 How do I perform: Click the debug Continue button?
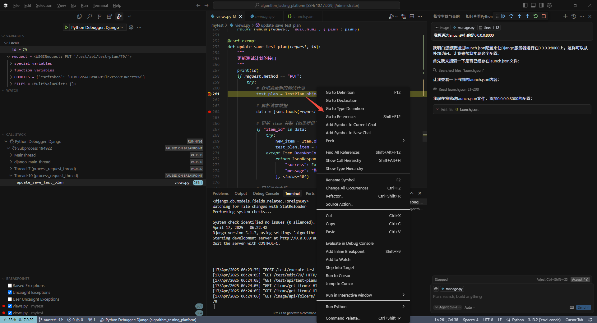tap(503, 16)
